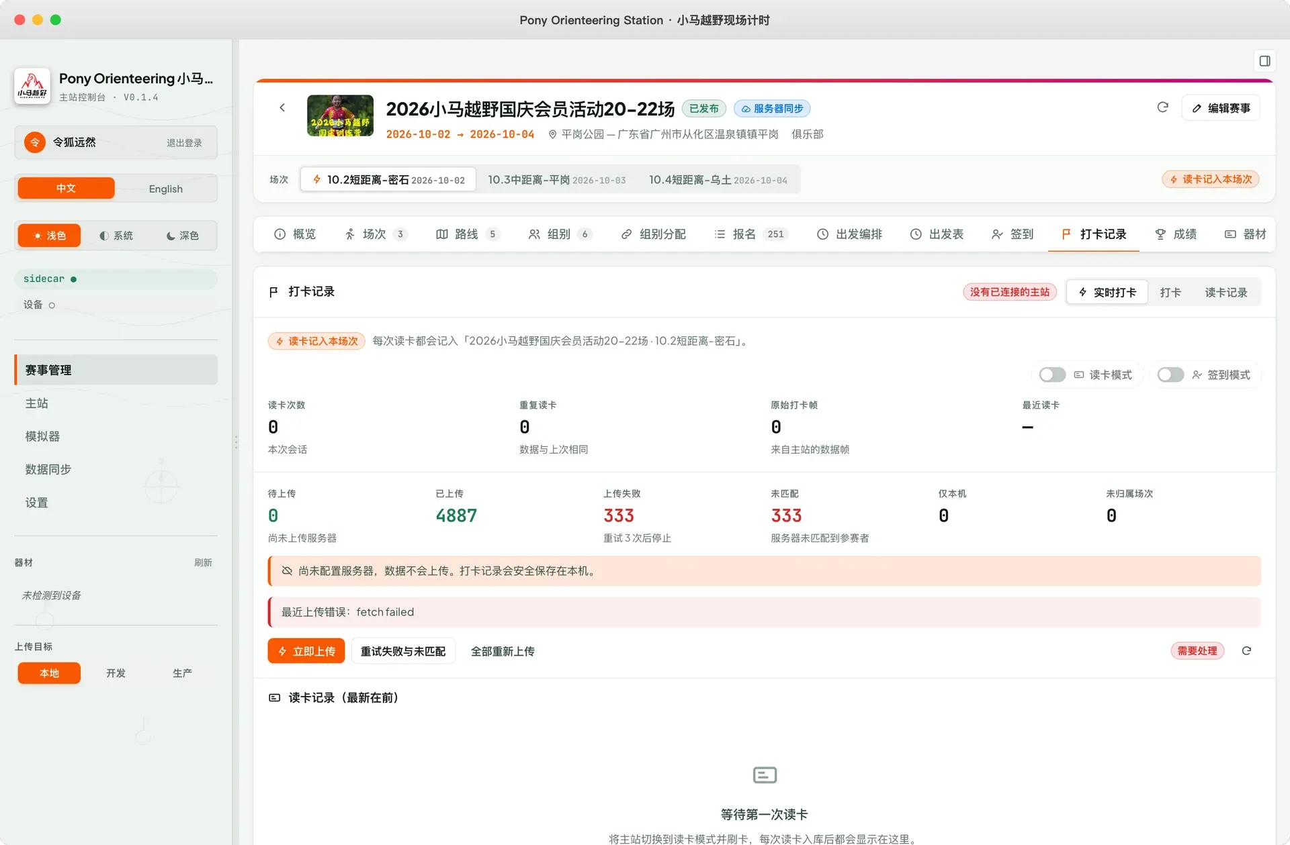Set upload target to 本地
The width and height of the screenshot is (1290, 845).
[49, 673]
